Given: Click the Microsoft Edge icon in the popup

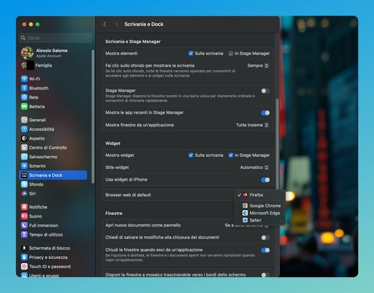Looking at the screenshot, I should coord(245,213).
